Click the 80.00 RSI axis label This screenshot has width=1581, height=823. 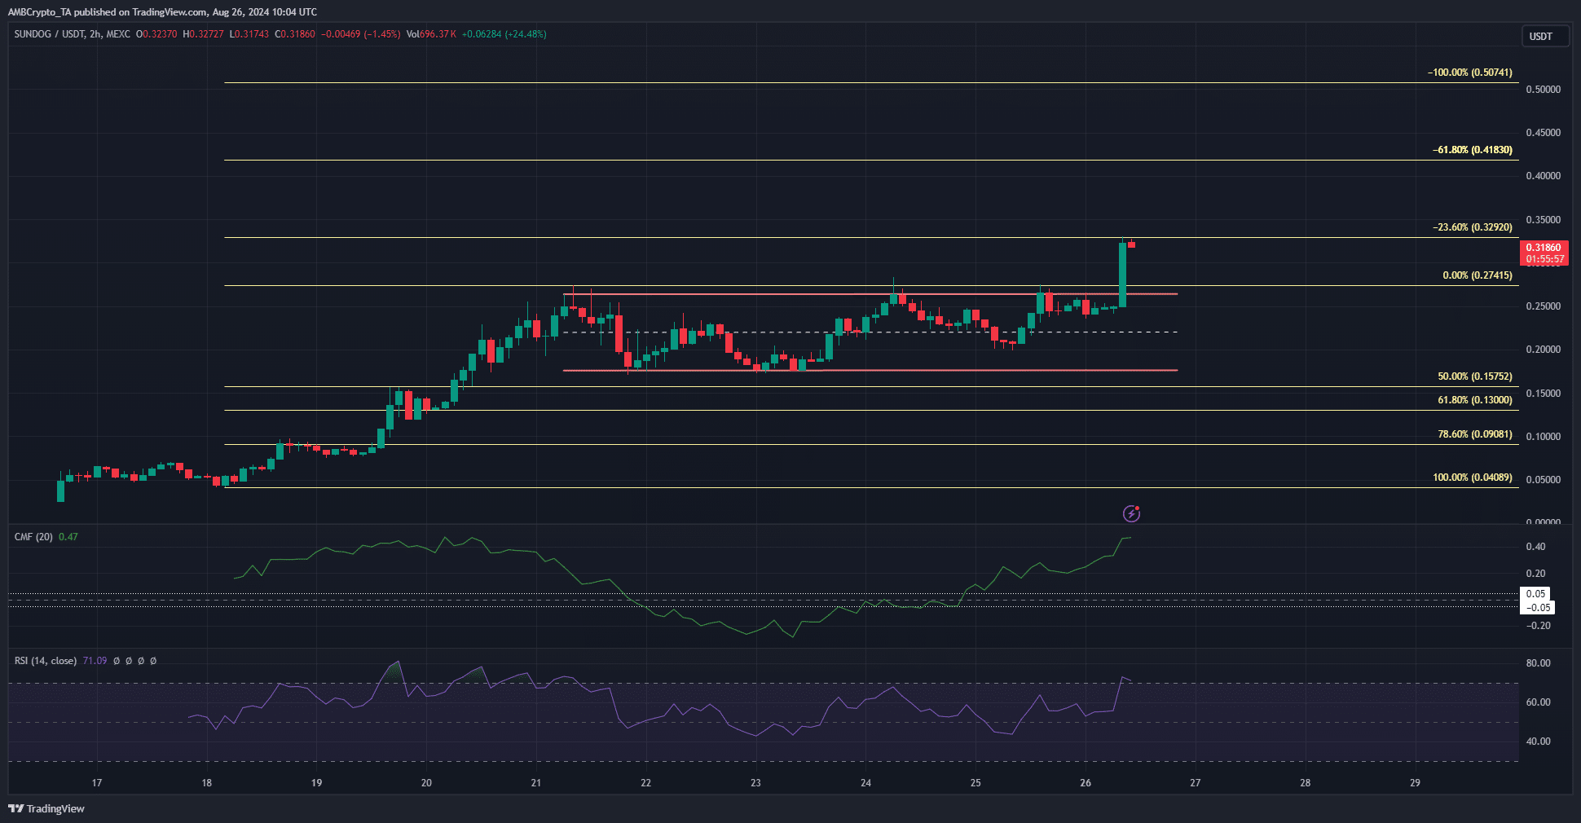[1538, 663]
